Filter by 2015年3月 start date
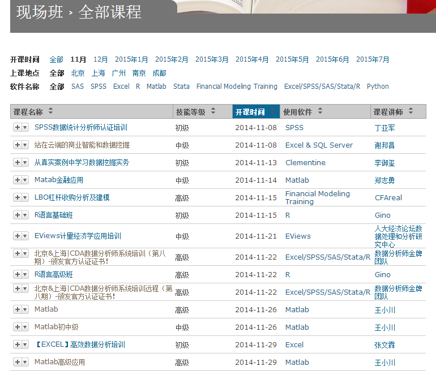Viewport: 436px width, 371px height. [x=212, y=59]
